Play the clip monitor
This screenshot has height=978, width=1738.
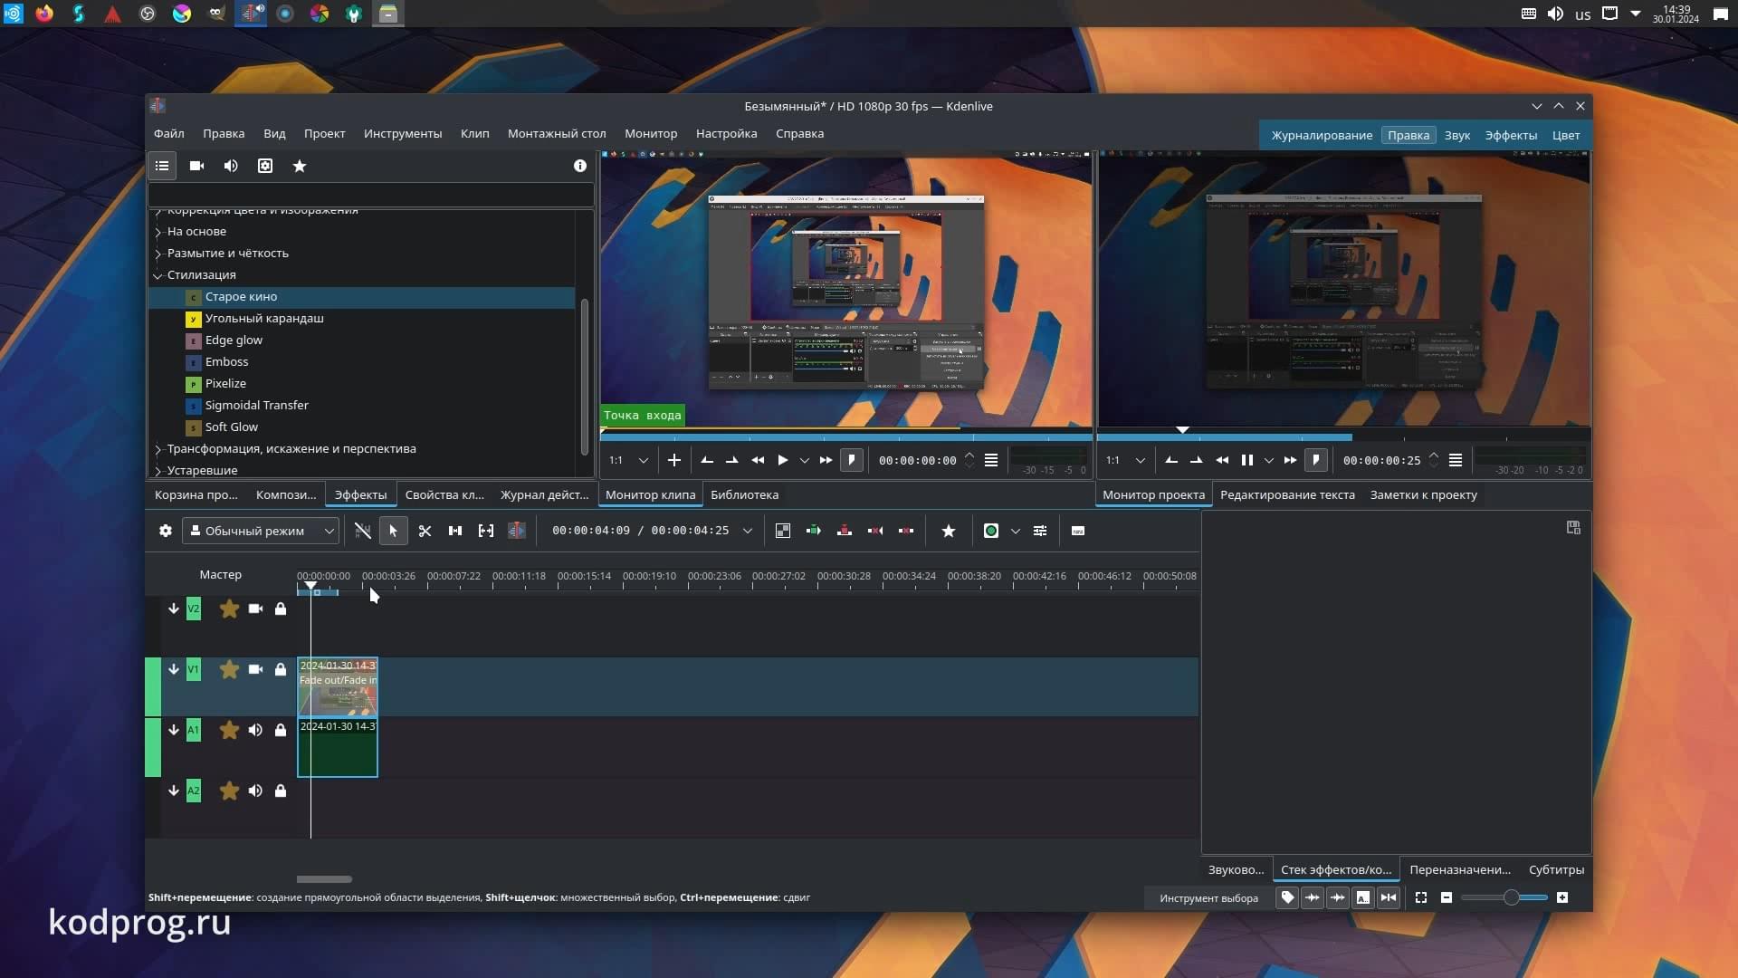click(783, 460)
